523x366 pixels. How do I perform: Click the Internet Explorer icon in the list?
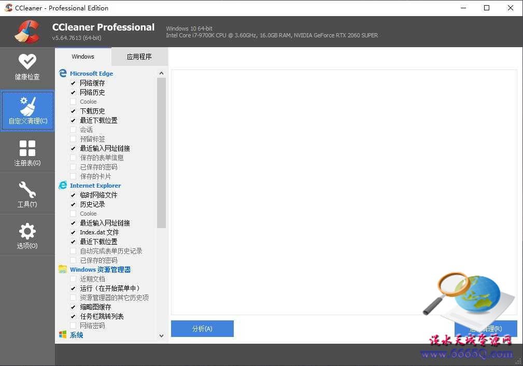click(x=63, y=185)
